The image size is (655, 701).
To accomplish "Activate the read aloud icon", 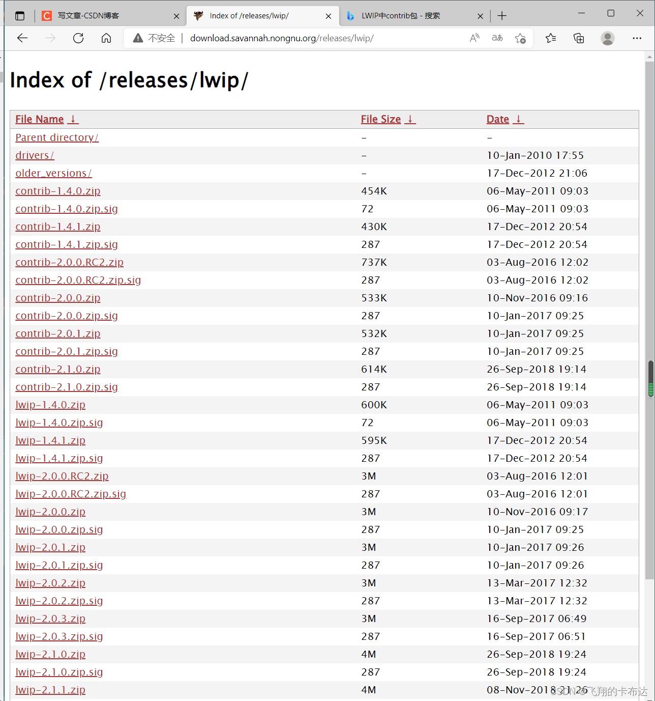I will pos(474,38).
